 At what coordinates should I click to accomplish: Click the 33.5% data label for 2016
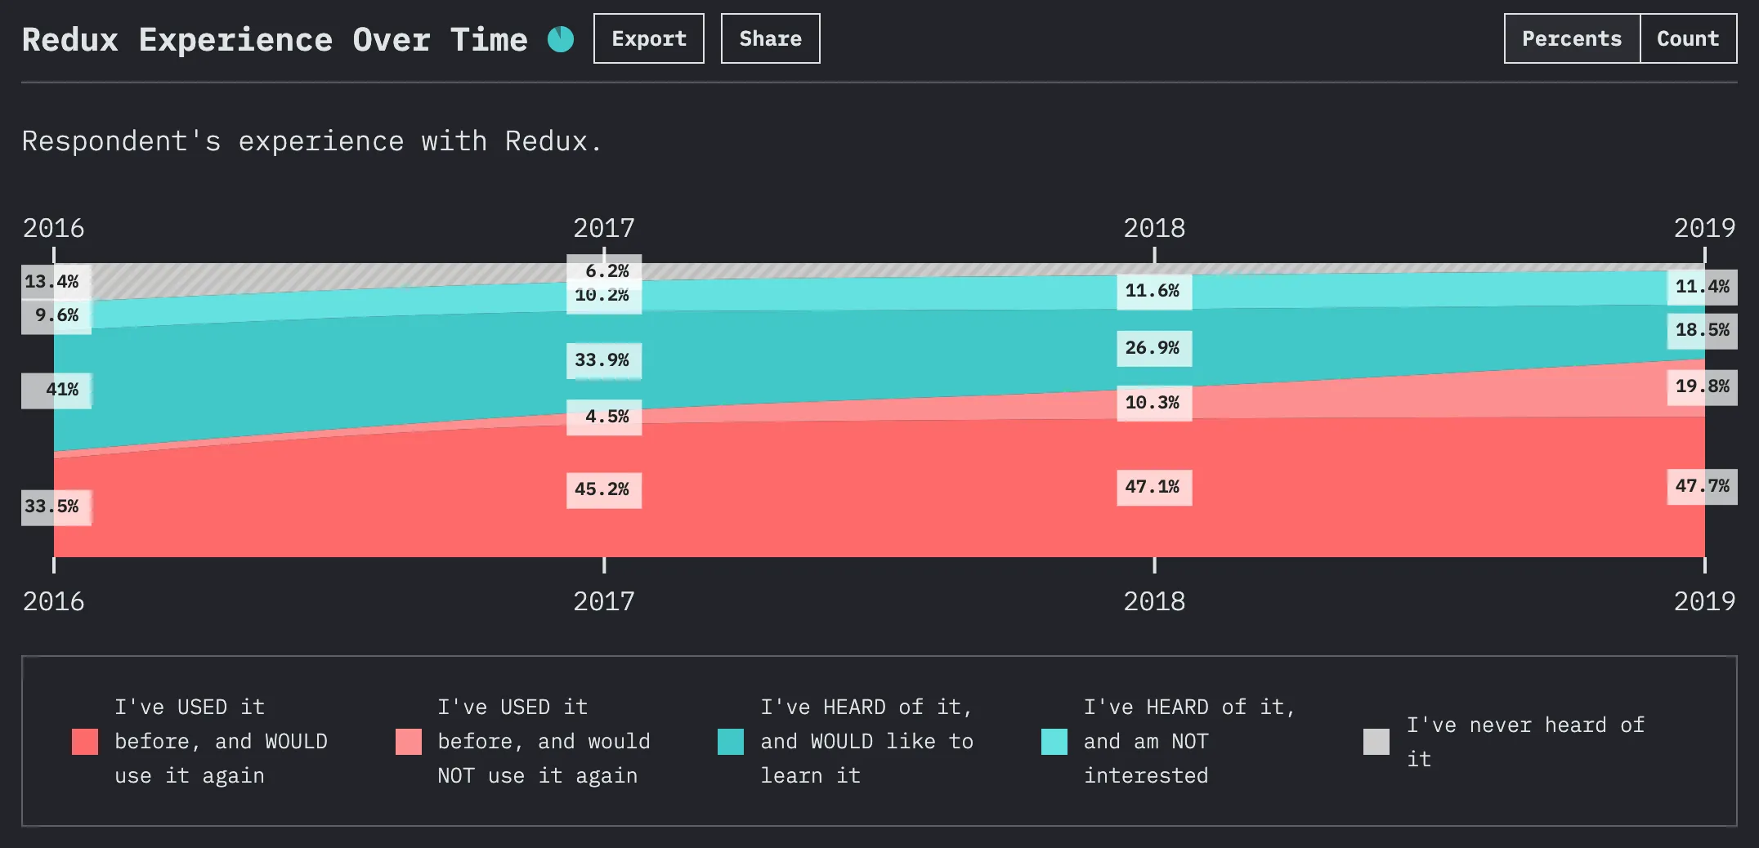pos(56,507)
